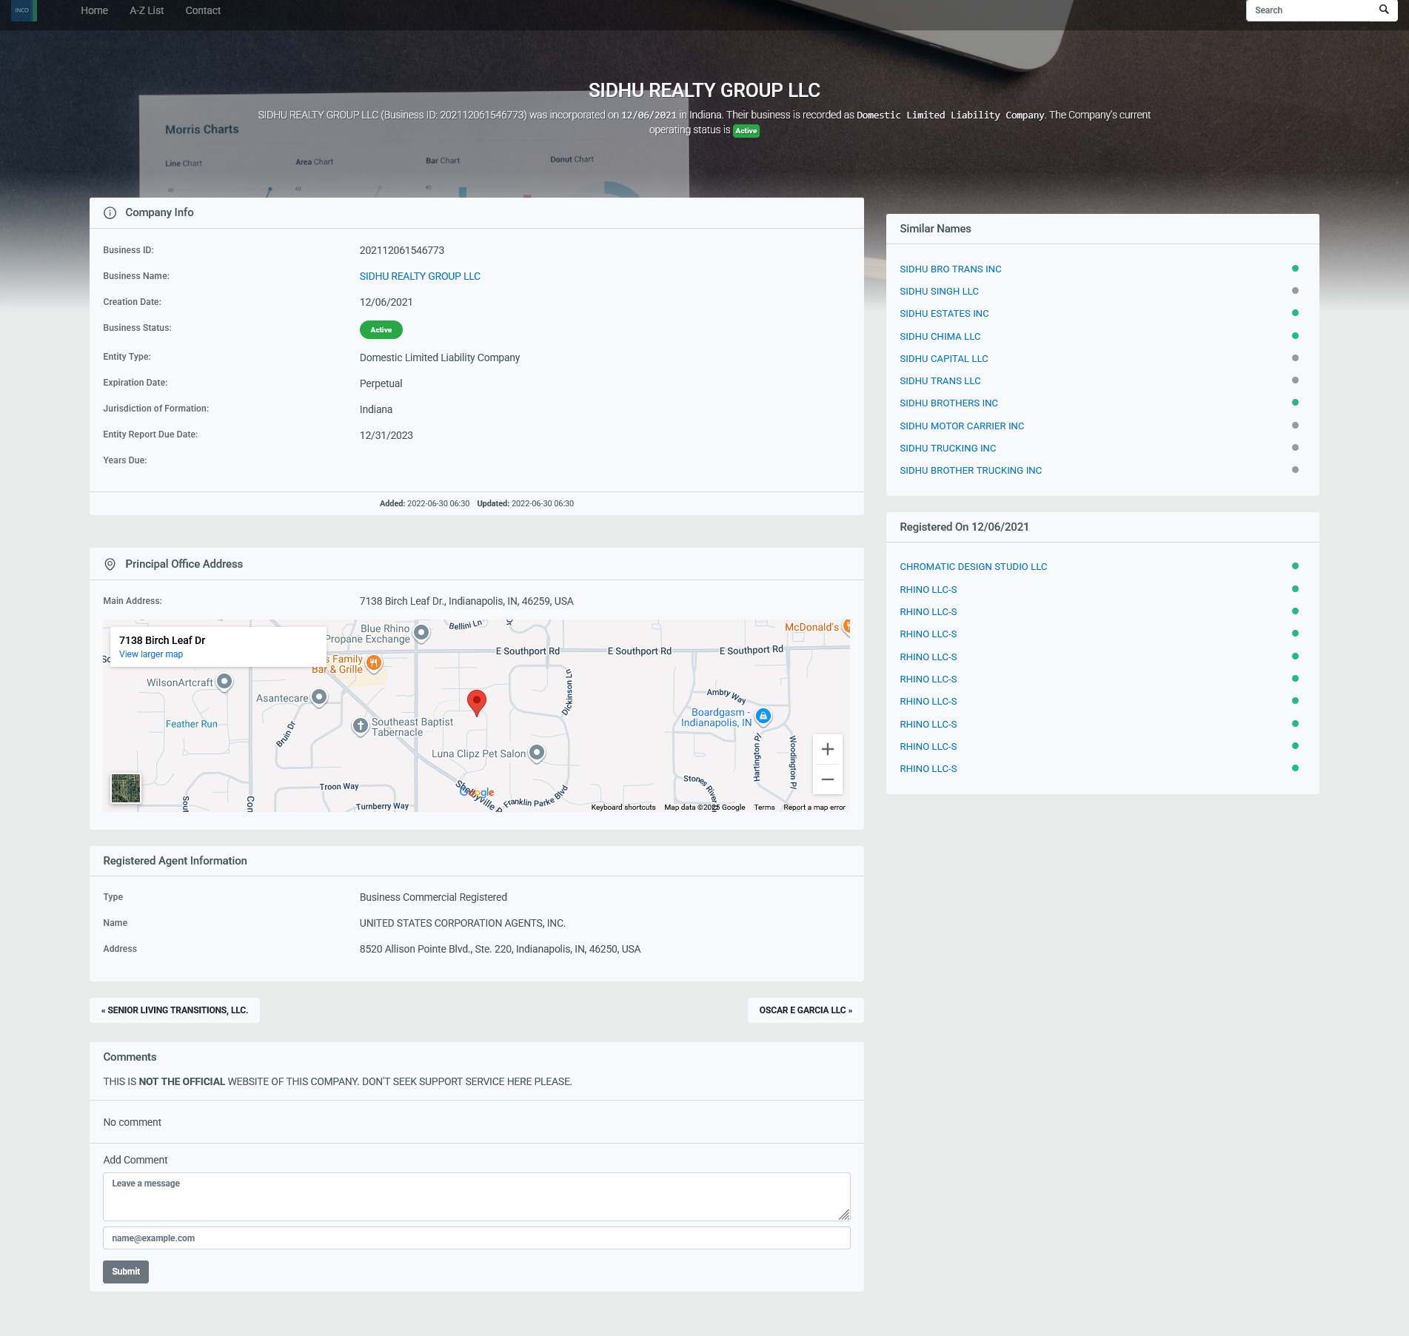
Task: Click Boardgasm Indianapolis map marker
Action: click(763, 716)
